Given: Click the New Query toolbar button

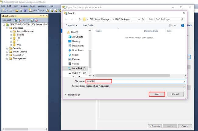Looking at the screenshot, I should [36, 10].
